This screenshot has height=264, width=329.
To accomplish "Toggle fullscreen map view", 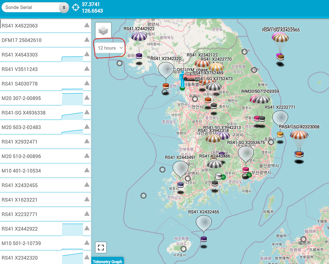I will (101, 247).
